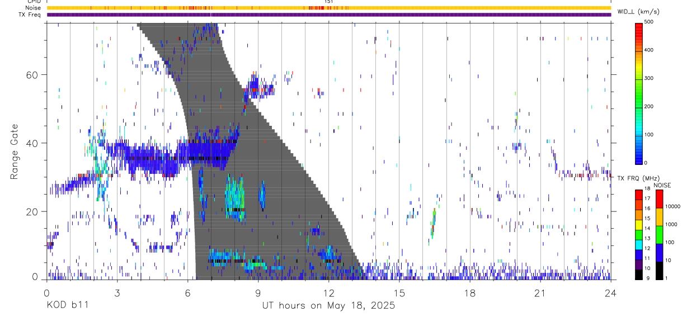The width and height of the screenshot is (687, 317).
Task: Click the 'KOD b11' radar beam label
Action: [x=67, y=305]
